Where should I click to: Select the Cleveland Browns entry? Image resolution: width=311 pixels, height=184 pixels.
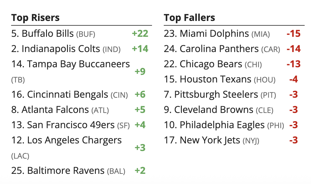tap(214, 110)
